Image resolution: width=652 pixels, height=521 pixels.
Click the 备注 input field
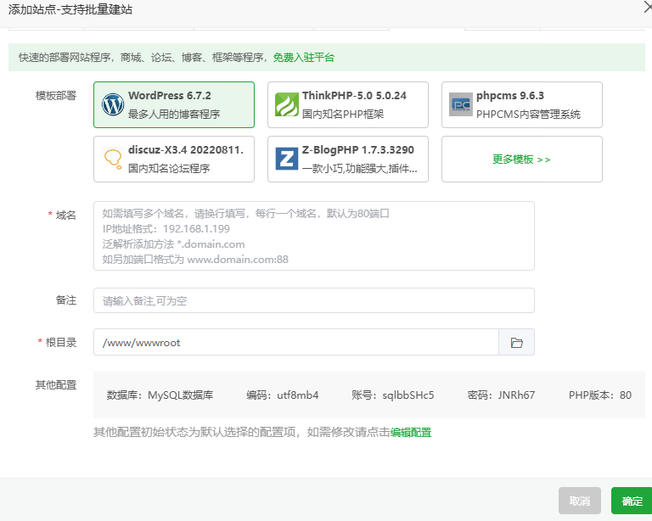click(313, 301)
